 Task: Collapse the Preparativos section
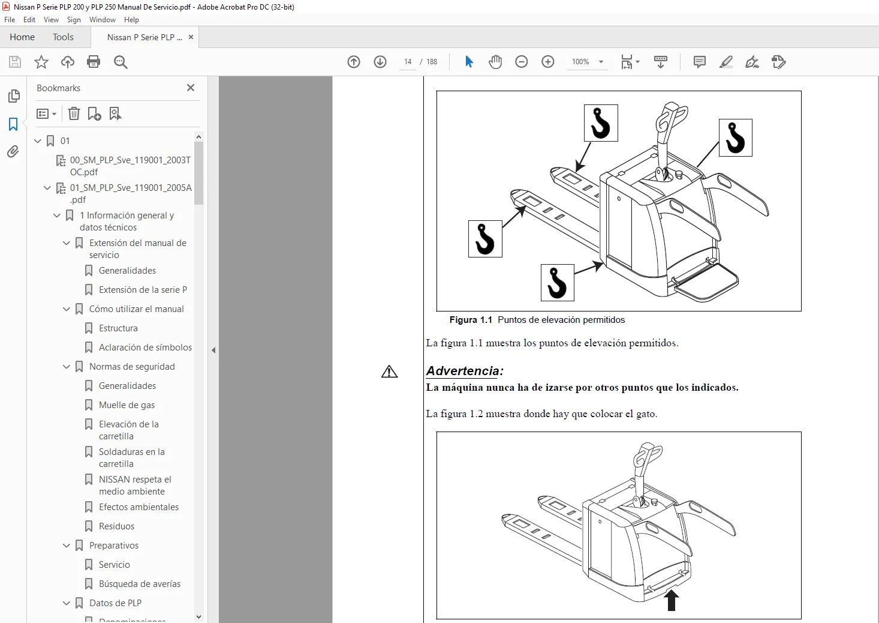(67, 546)
